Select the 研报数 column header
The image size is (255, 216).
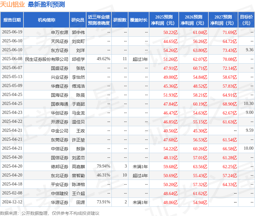tap(120, 19)
